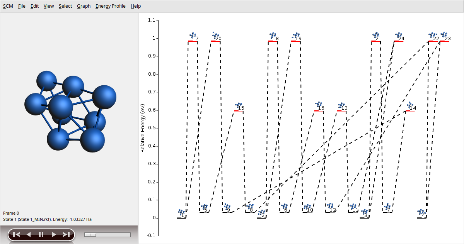The image size is (464, 244).
Task: Open the SCM menu
Action: click(8, 6)
